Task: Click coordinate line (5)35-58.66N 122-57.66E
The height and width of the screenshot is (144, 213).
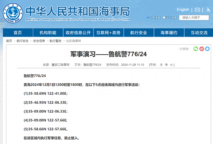Action: pos(46,129)
